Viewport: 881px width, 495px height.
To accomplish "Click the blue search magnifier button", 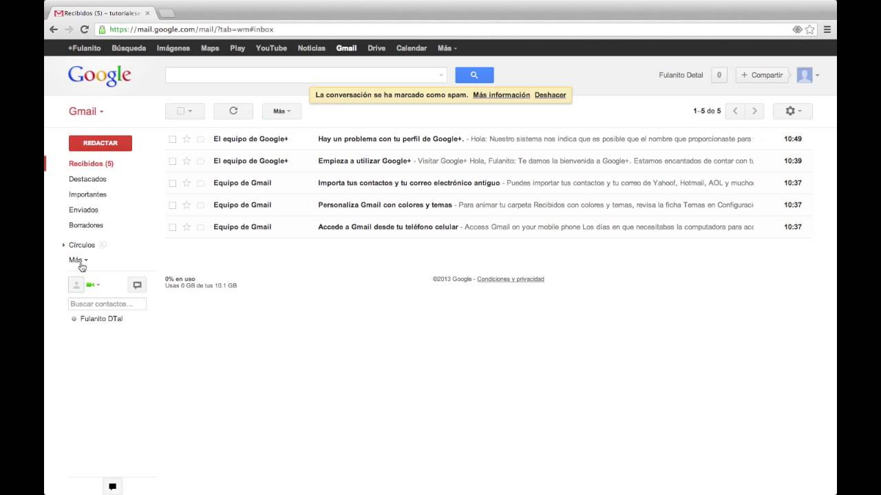I will [x=474, y=75].
